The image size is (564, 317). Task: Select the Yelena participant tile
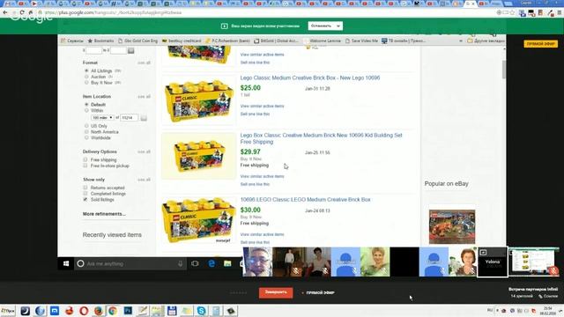pyautogui.click(x=493, y=262)
